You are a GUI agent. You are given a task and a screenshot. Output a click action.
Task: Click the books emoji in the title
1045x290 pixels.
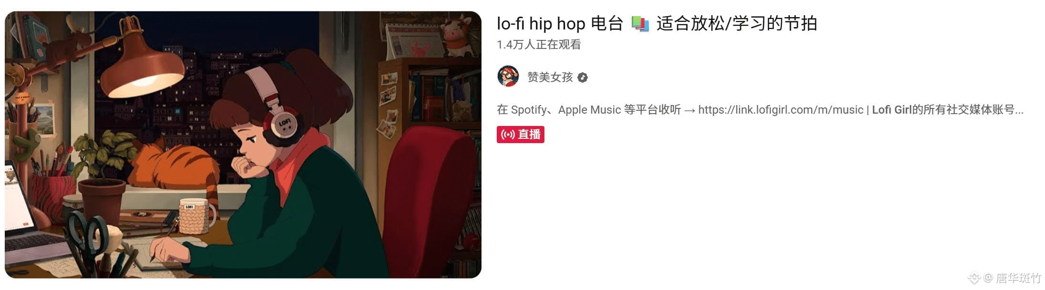640,24
